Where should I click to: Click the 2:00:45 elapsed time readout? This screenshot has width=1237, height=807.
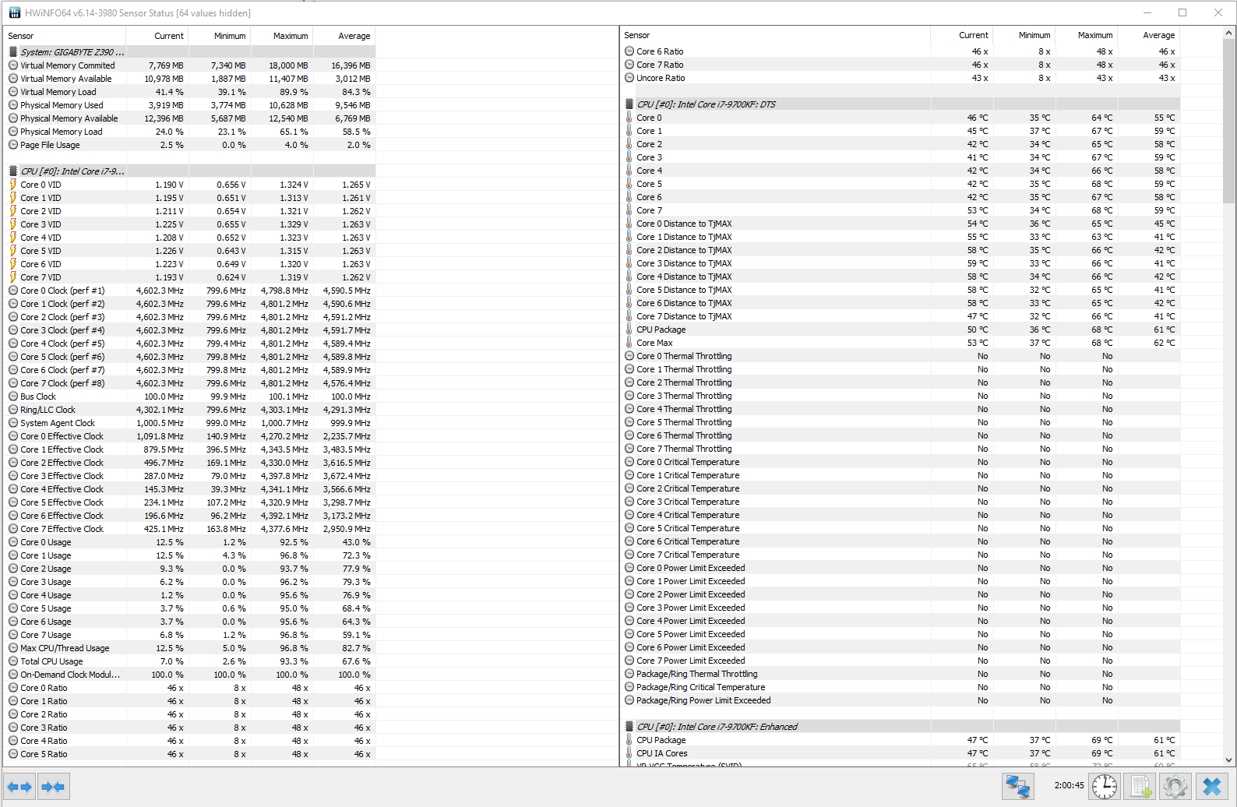pyautogui.click(x=1069, y=785)
